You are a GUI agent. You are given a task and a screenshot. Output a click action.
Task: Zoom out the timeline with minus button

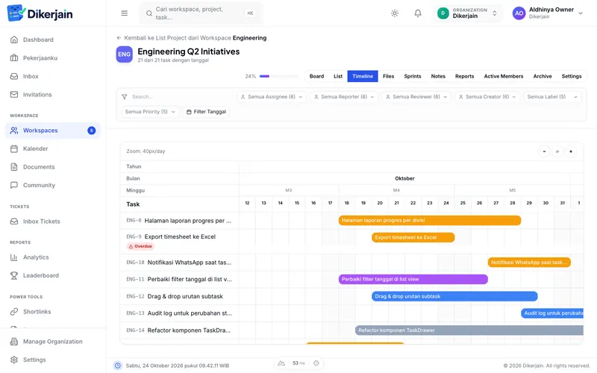(x=544, y=151)
